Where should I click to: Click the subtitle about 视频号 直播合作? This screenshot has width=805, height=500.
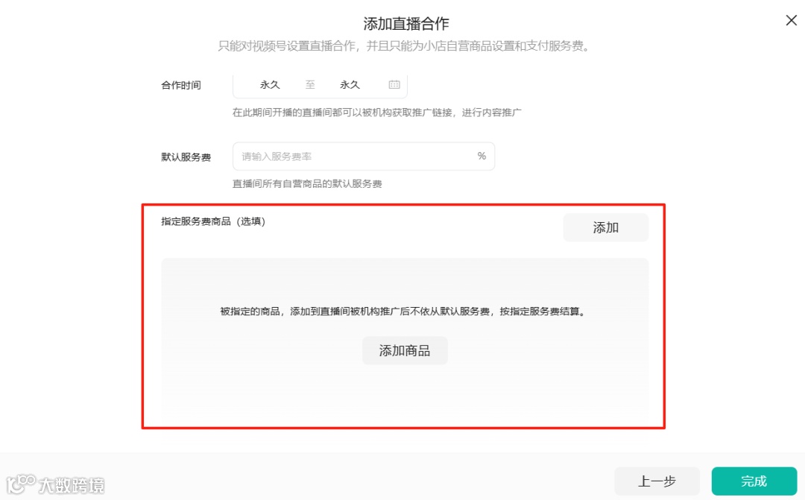click(405, 46)
